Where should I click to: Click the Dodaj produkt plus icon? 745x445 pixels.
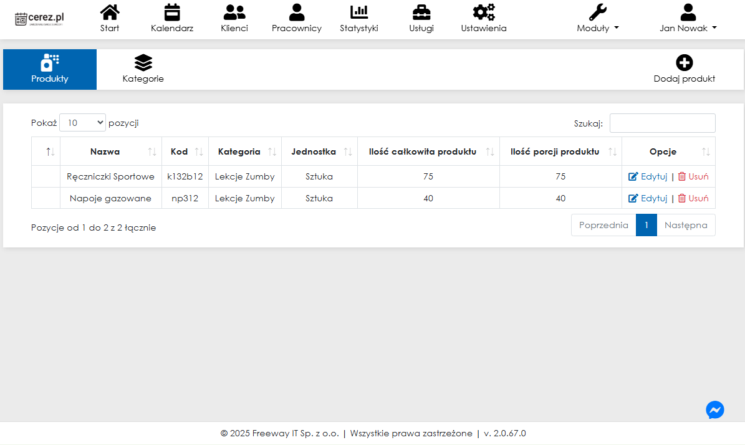click(684, 63)
